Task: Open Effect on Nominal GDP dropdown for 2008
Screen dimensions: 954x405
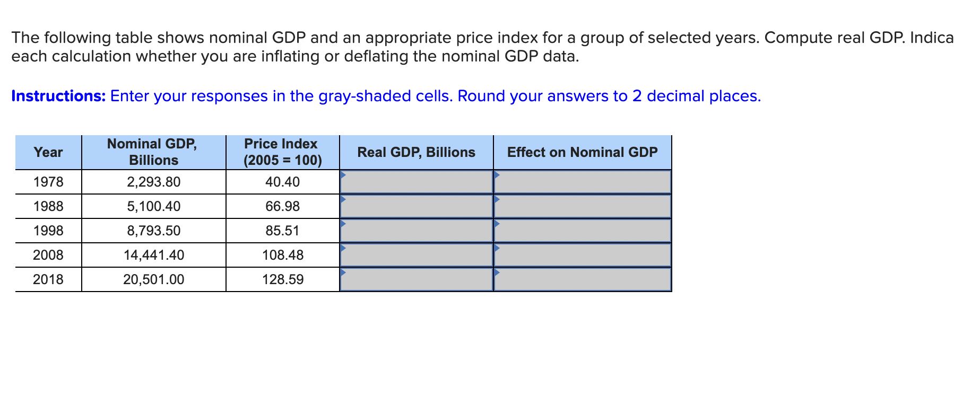Action: pyautogui.click(x=583, y=255)
